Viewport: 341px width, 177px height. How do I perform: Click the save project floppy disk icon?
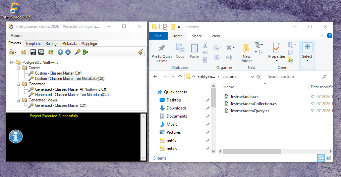click(33, 52)
